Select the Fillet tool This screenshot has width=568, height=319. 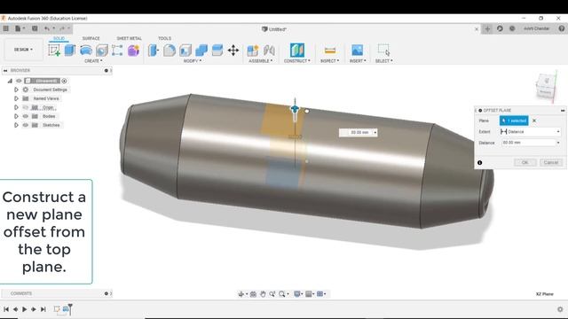click(170, 51)
